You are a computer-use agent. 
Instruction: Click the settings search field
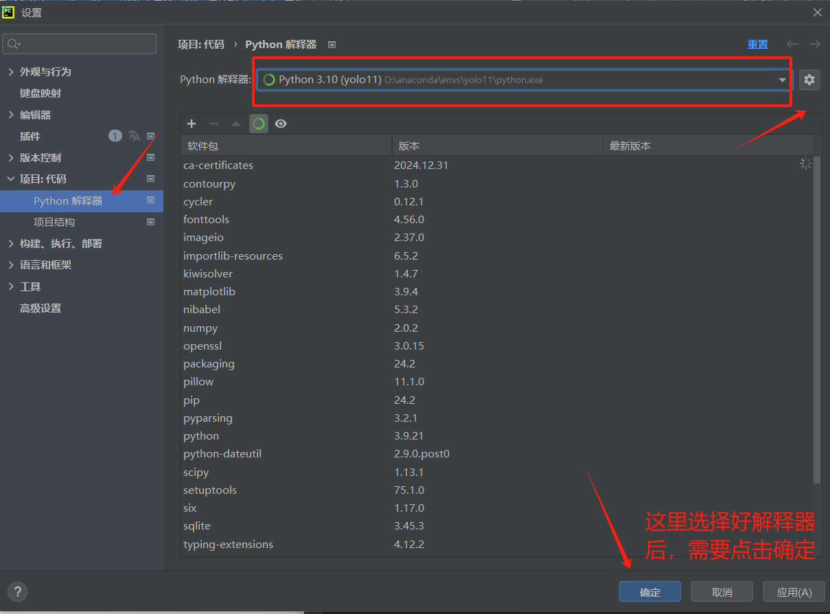click(x=79, y=44)
